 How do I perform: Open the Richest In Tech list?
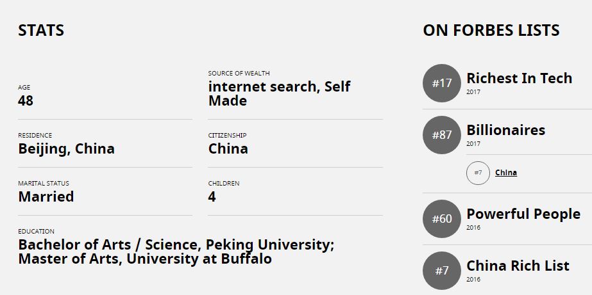point(519,78)
